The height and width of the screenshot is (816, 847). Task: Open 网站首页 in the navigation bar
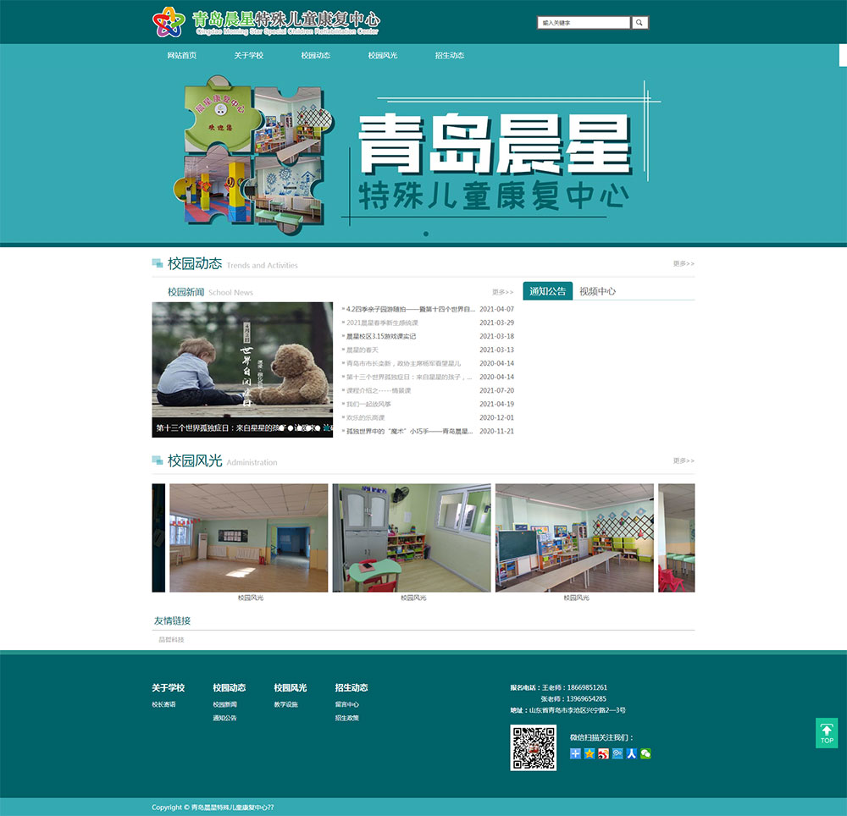point(182,56)
